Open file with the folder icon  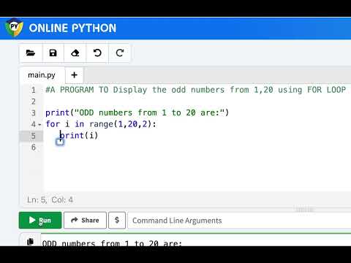coord(31,53)
